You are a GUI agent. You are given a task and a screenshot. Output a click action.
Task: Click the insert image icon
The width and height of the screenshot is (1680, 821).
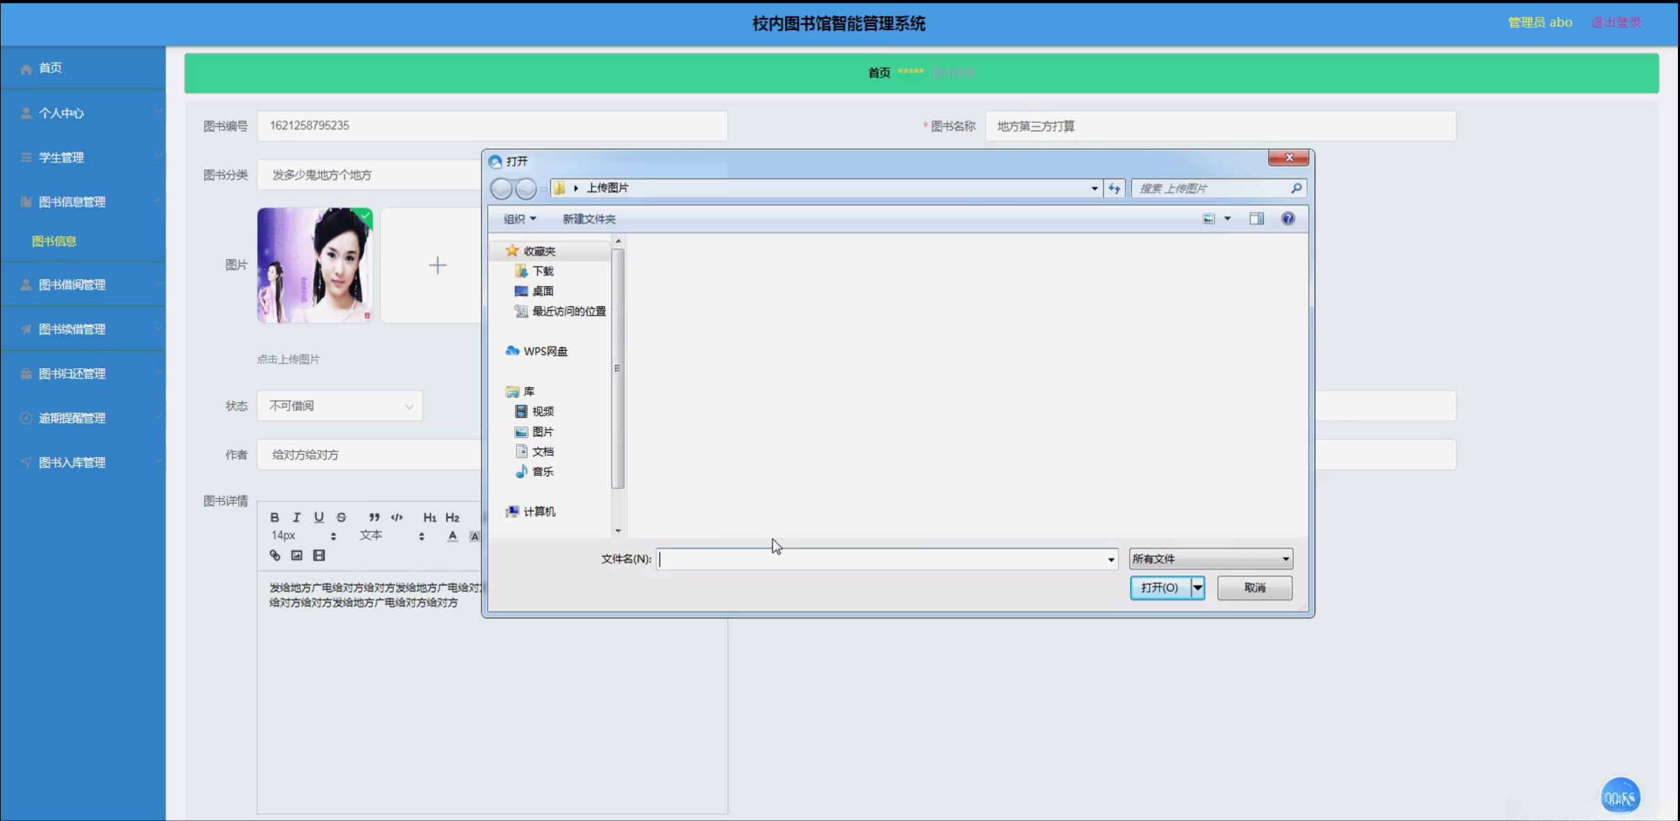pyautogui.click(x=297, y=555)
